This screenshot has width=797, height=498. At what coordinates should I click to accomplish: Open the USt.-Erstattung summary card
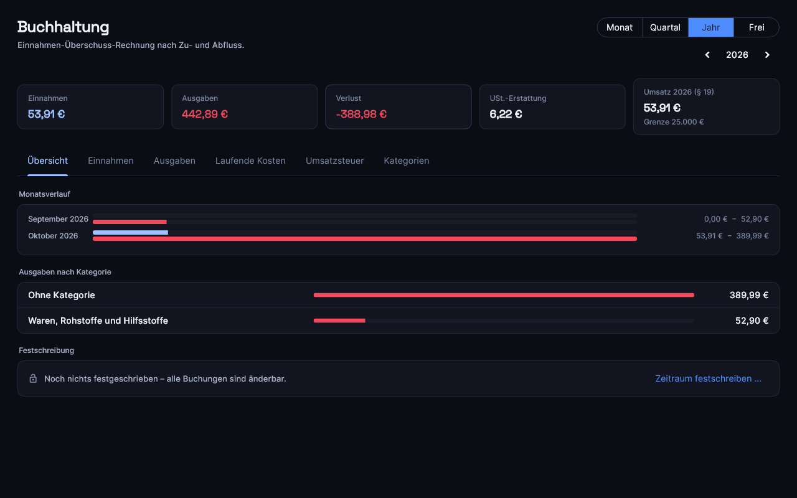pyautogui.click(x=552, y=106)
